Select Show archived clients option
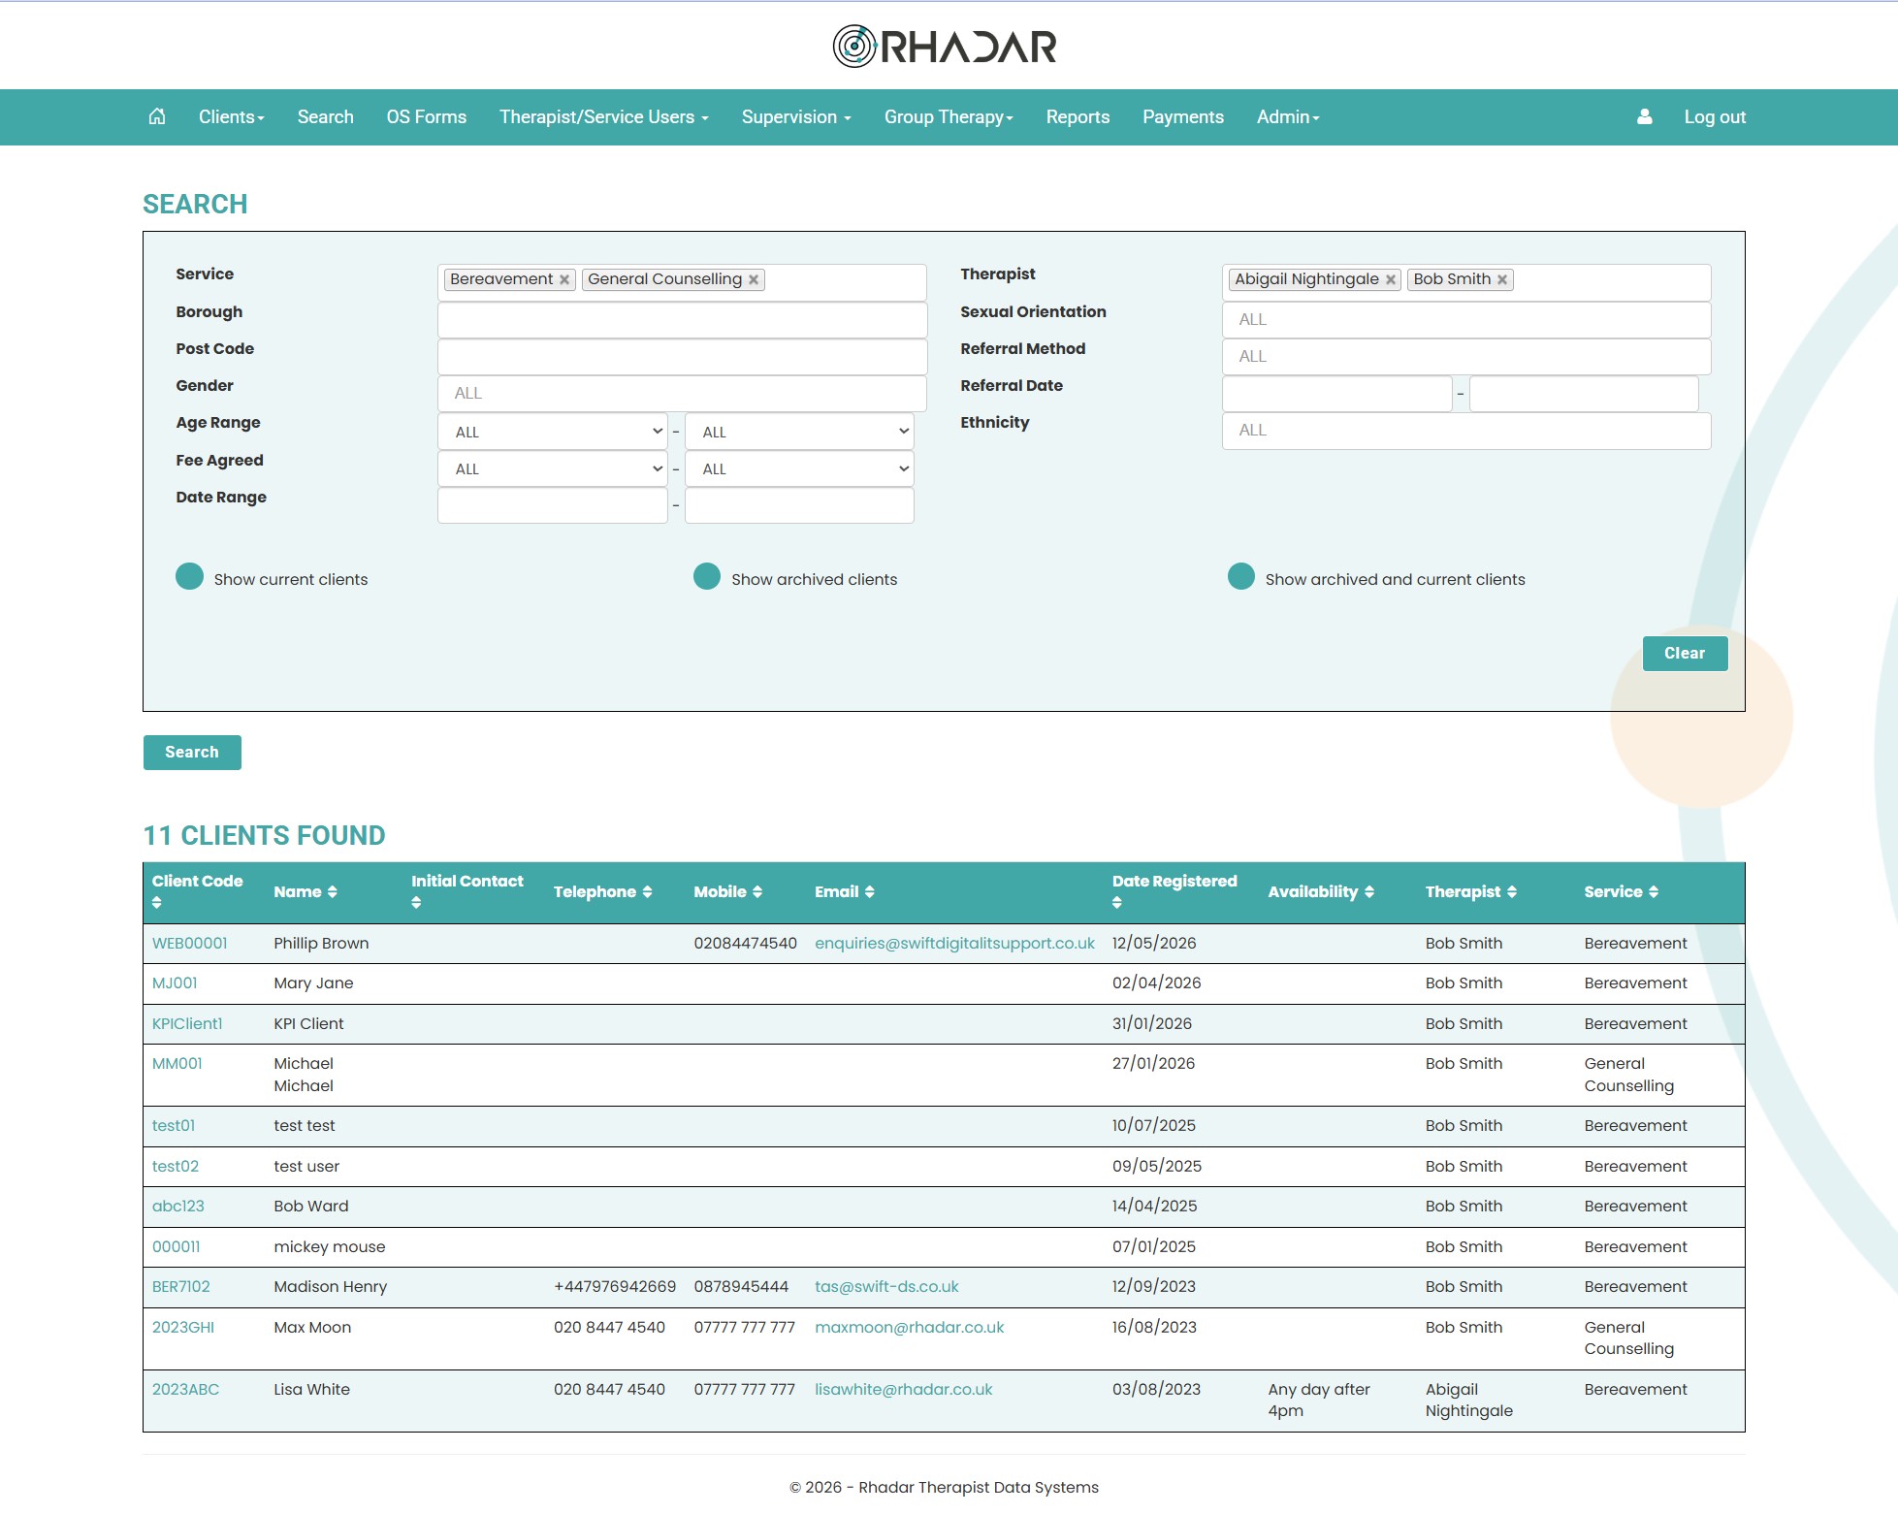The width and height of the screenshot is (1898, 1514). [x=707, y=577]
